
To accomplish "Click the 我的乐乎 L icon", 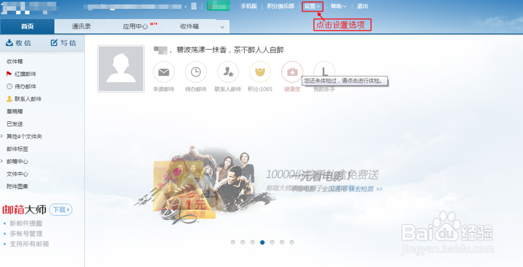I will (324, 70).
